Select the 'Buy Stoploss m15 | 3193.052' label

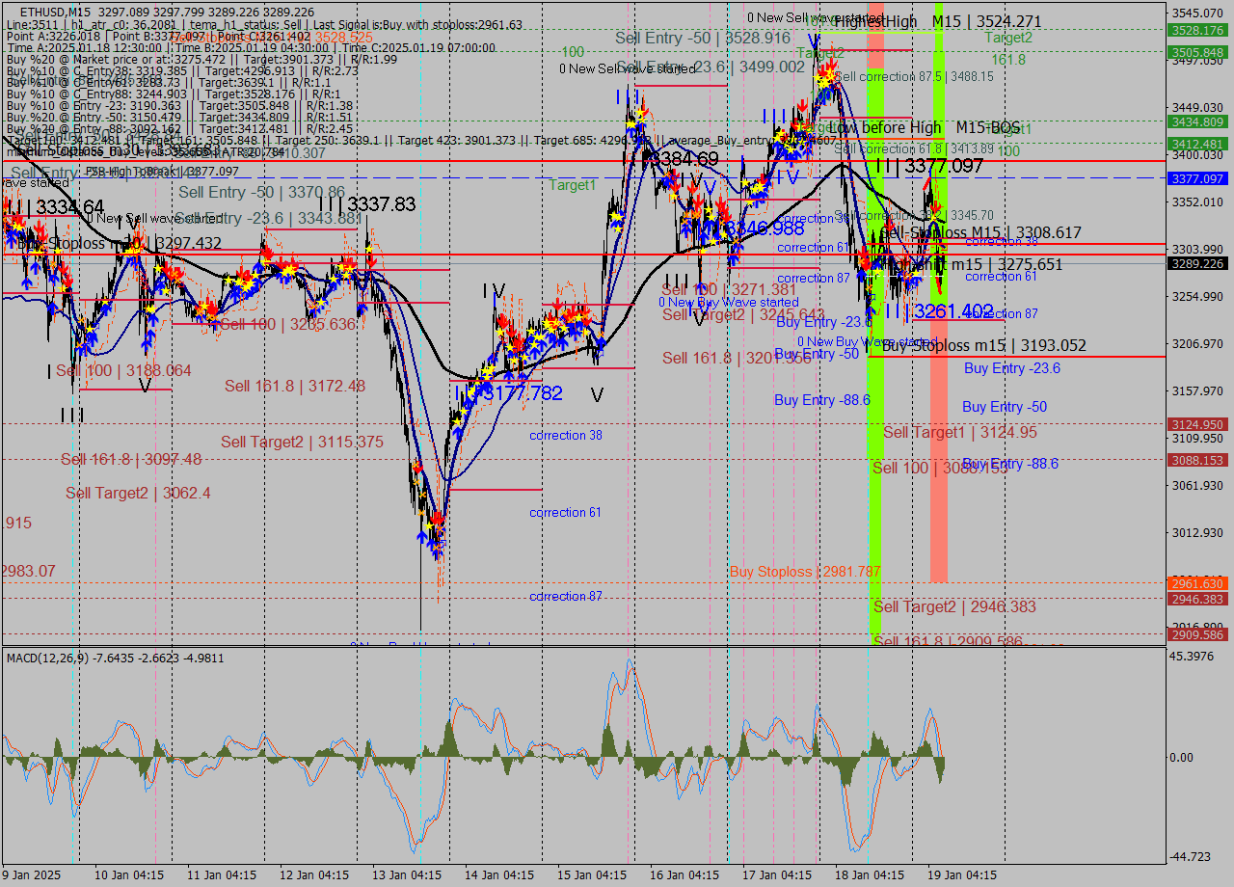pos(984,345)
